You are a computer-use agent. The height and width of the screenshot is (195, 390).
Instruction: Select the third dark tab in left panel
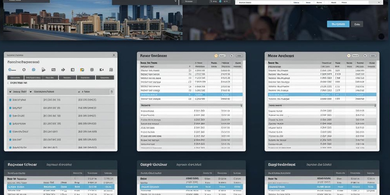pos(50,78)
